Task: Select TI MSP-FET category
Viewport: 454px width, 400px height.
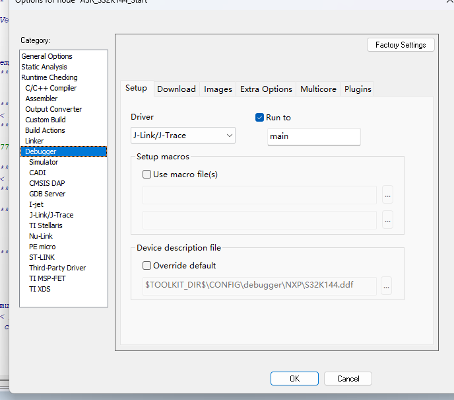Action: (48, 278)
